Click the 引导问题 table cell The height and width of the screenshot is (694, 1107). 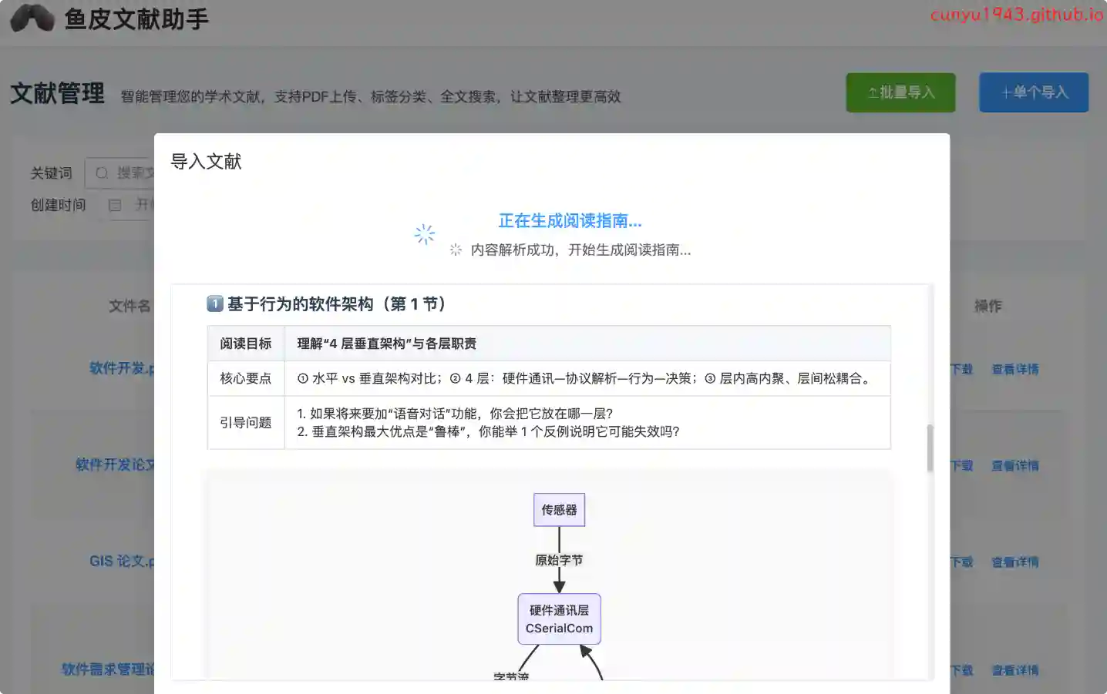click(x=246, y=423)
